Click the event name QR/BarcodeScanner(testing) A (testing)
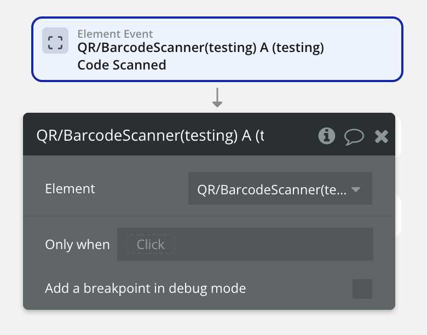Screen dimensions: 427x335 [x=200, y=49]
